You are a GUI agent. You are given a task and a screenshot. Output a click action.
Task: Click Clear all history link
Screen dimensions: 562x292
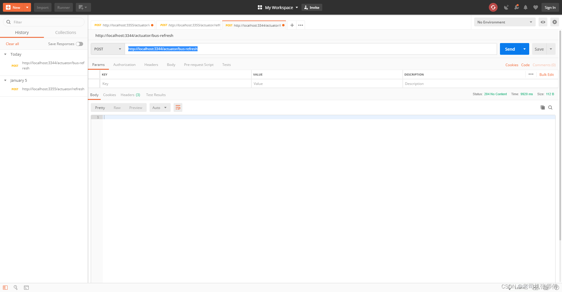click(x=12, y=44)
